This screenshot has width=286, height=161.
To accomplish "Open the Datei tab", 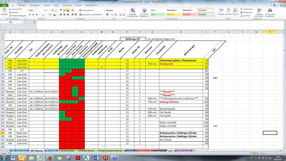I will click(4, 5).
